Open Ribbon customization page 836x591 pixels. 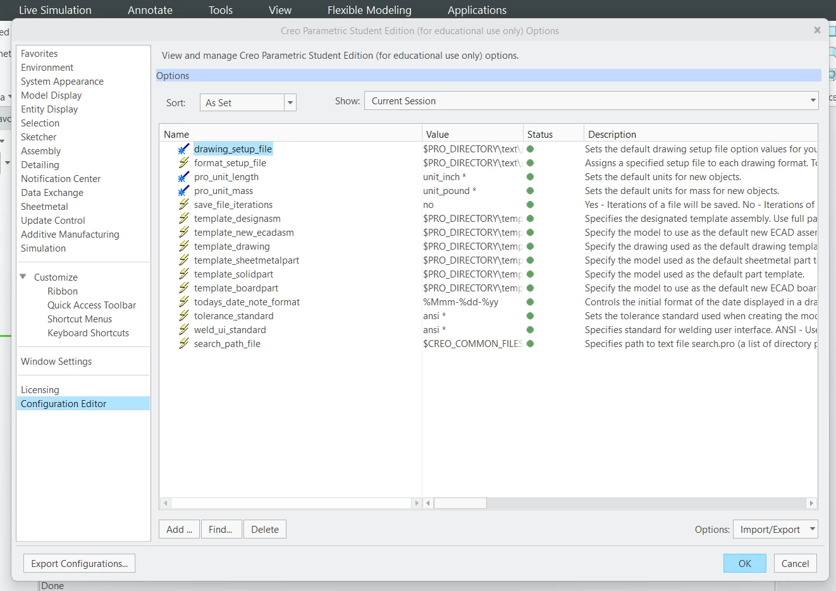(x=63, y=291)
